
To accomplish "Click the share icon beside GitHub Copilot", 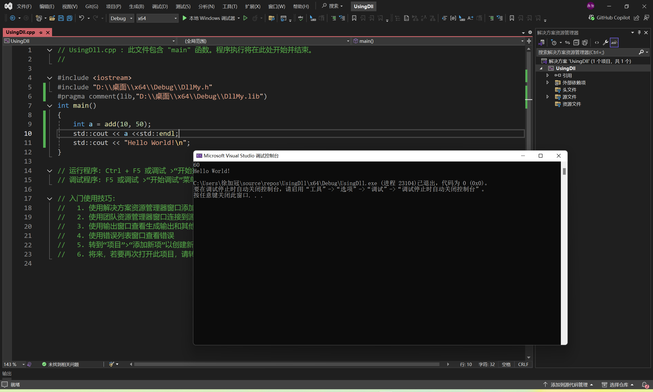I will (x=637, y=18).
